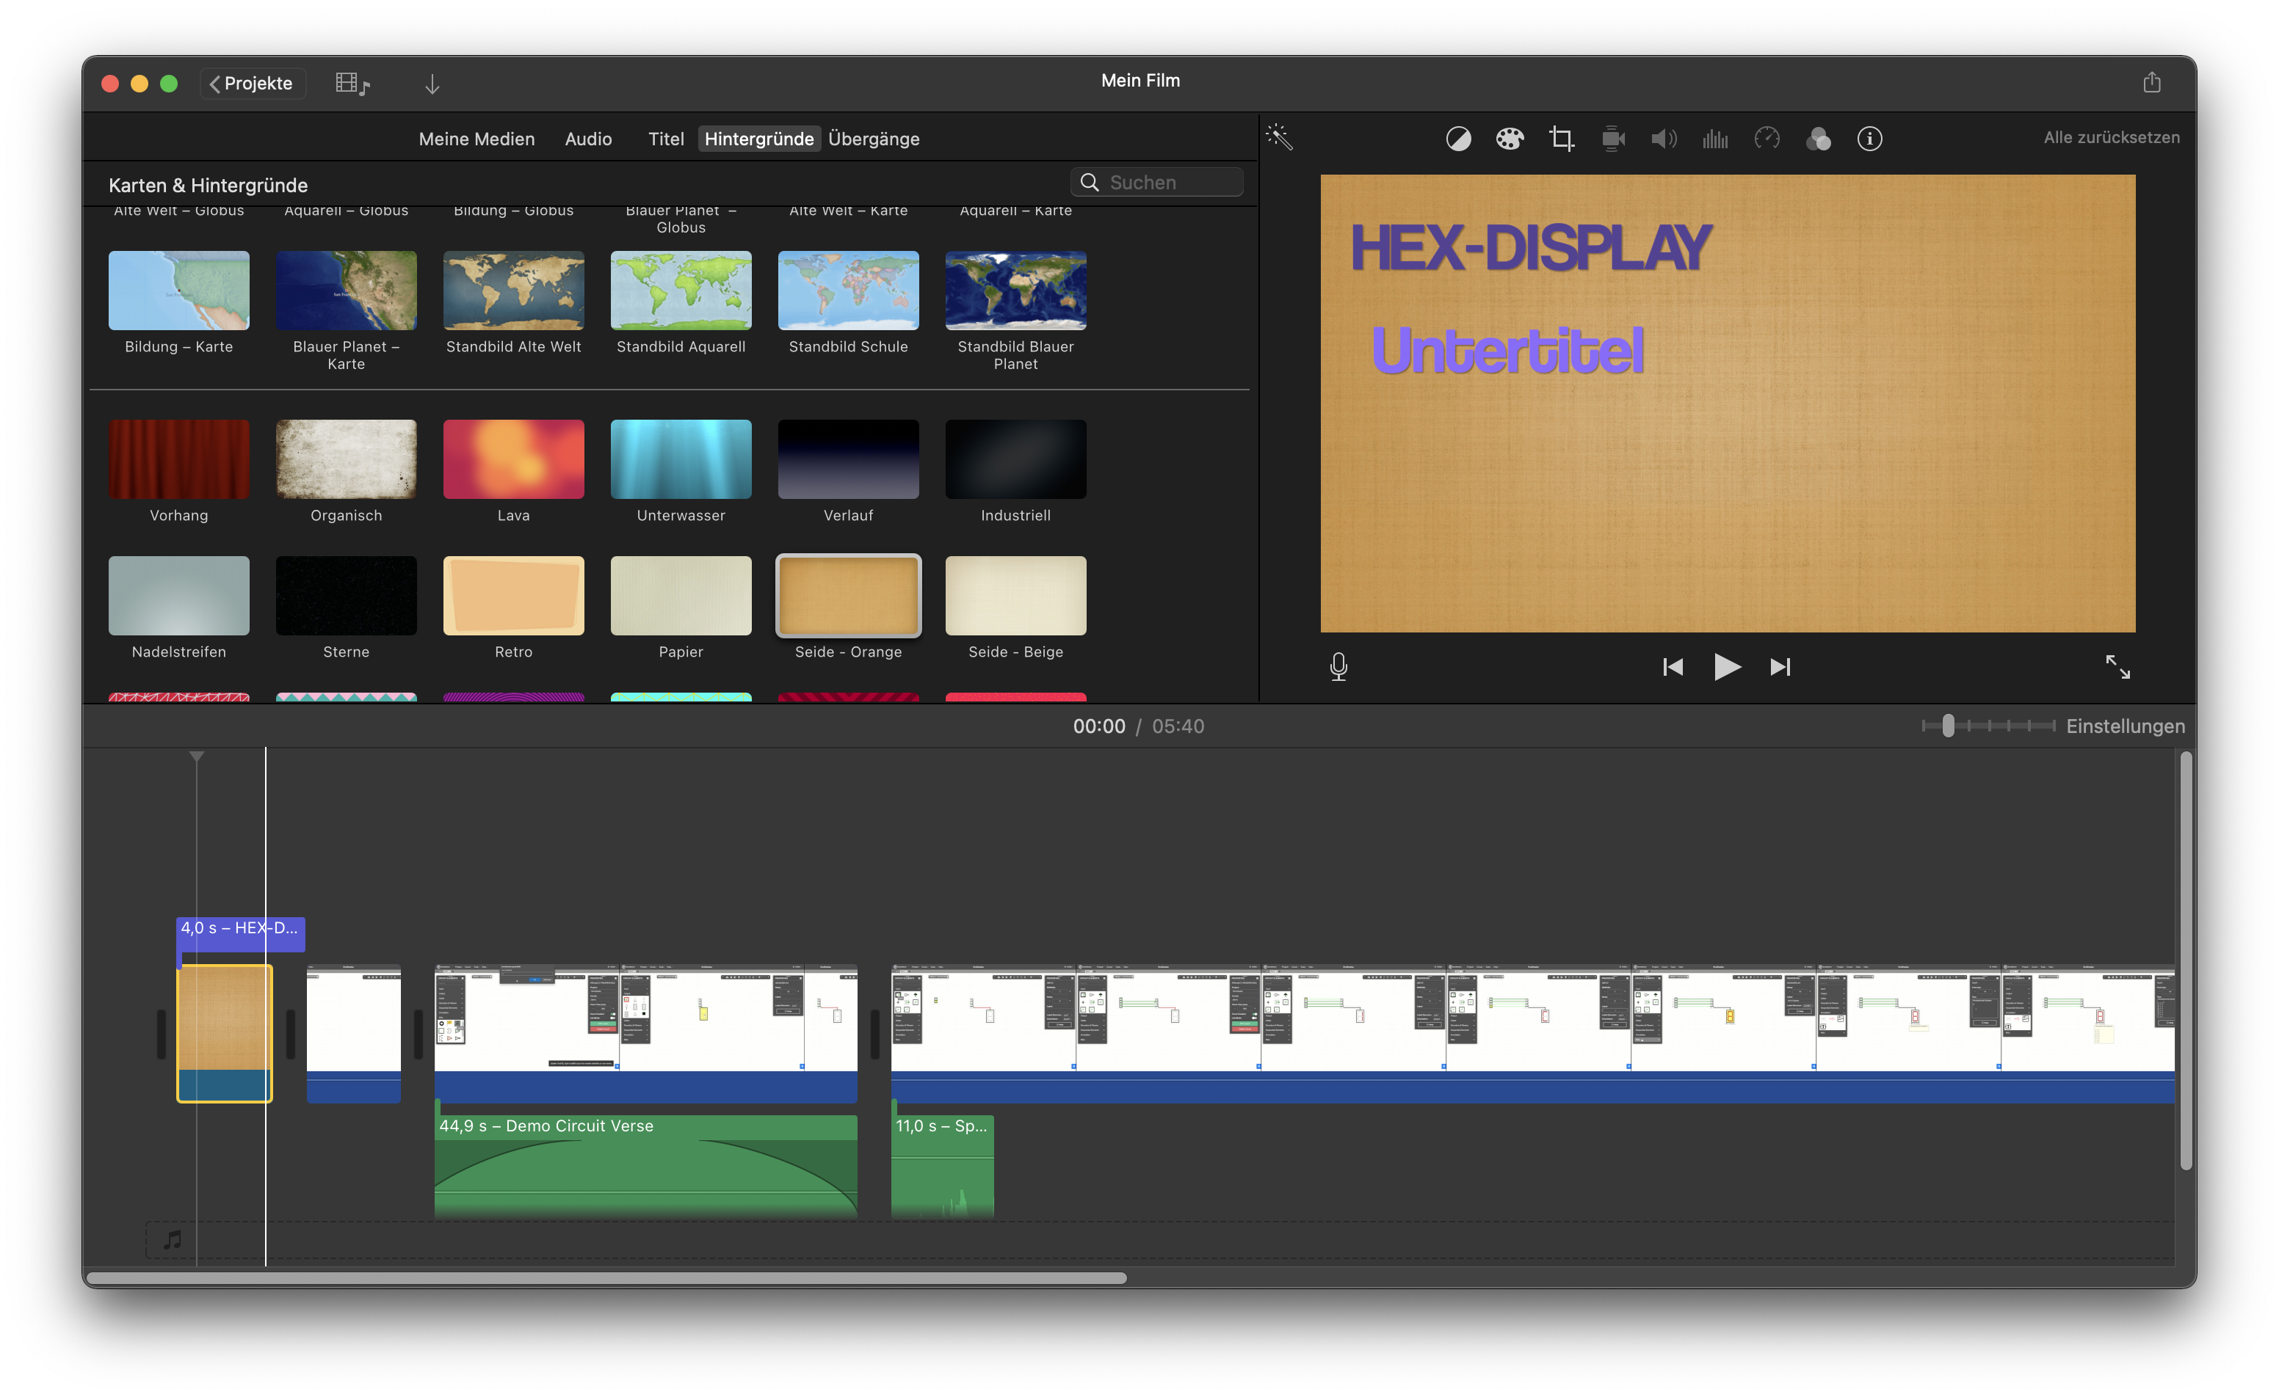Open the speed gauge controls

pos(1767,139)
